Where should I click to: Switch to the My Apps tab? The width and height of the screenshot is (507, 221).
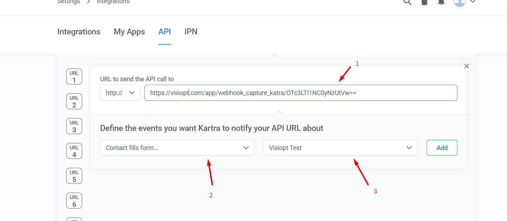(x=129, y=32)
